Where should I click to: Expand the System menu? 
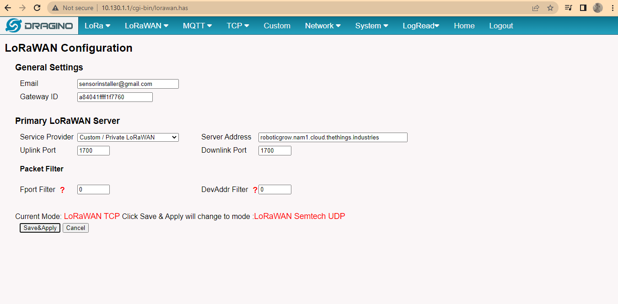point(371,26)
